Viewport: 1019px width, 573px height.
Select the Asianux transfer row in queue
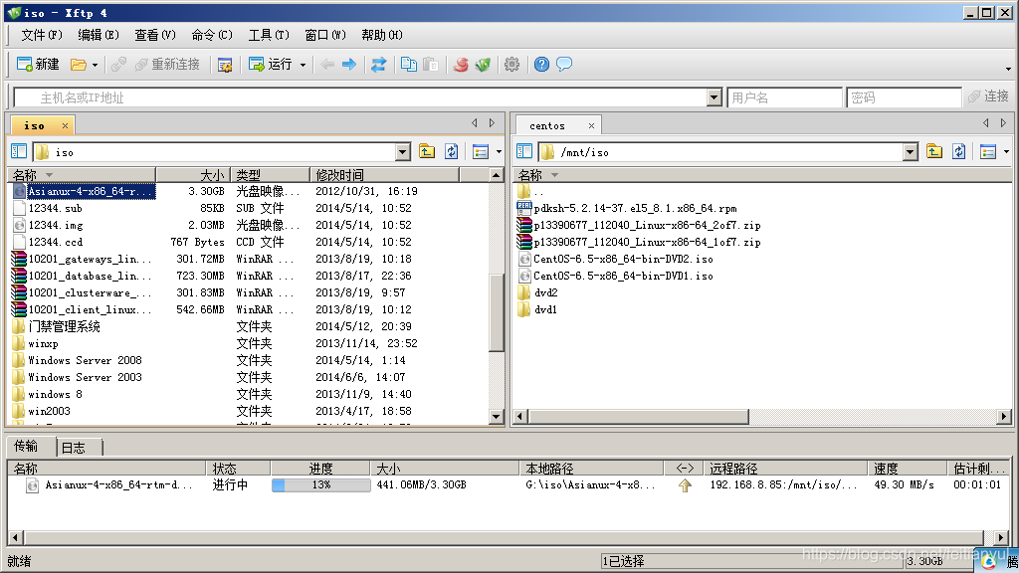click(509, 485)
